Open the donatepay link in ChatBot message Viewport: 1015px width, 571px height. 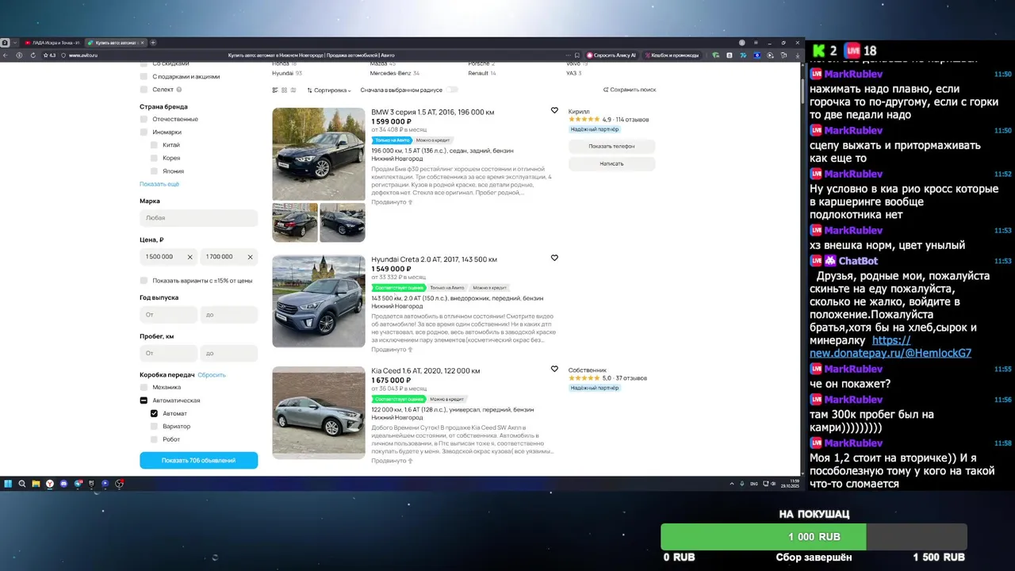point(891,347)
